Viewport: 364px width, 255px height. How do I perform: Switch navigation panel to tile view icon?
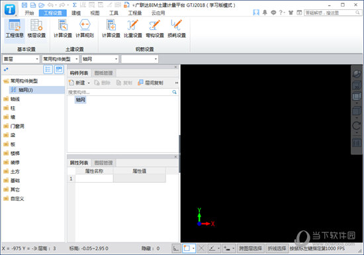point(59,70)
